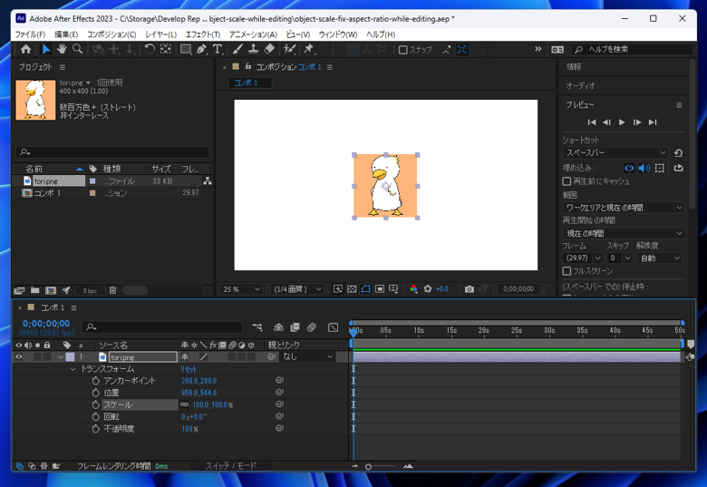Open the エフェクト(T) menu
The image size is (707, 487).
(x=203, y=34)
